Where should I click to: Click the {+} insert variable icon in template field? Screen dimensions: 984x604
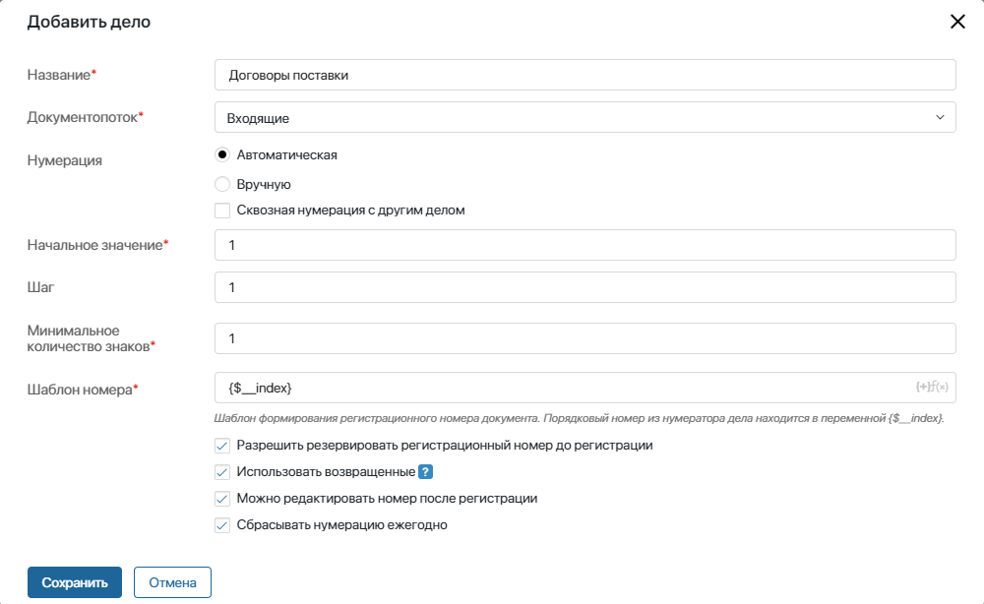pos(923,387)
